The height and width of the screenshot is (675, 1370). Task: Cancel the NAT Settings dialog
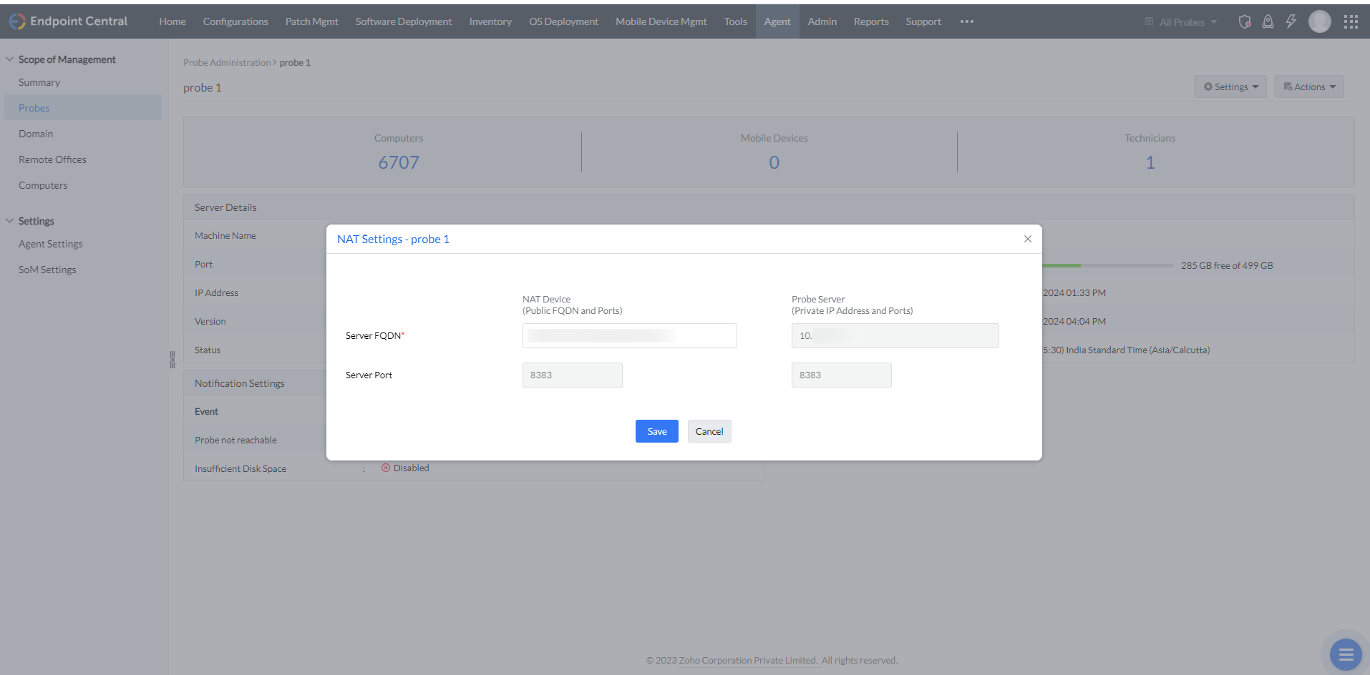point(709,431)
